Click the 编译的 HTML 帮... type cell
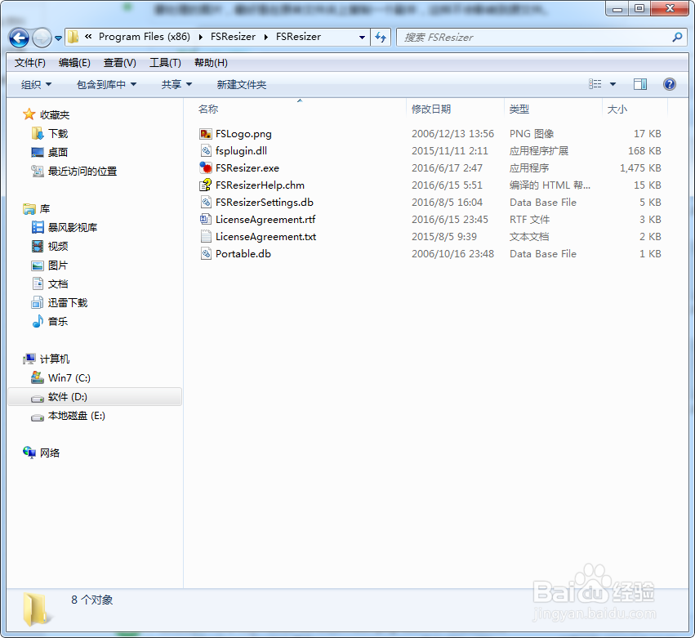695x638 pixels. pos(550,185)
